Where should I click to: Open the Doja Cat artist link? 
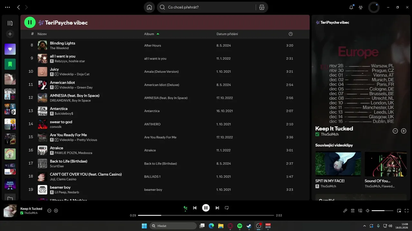click(83, 74)
